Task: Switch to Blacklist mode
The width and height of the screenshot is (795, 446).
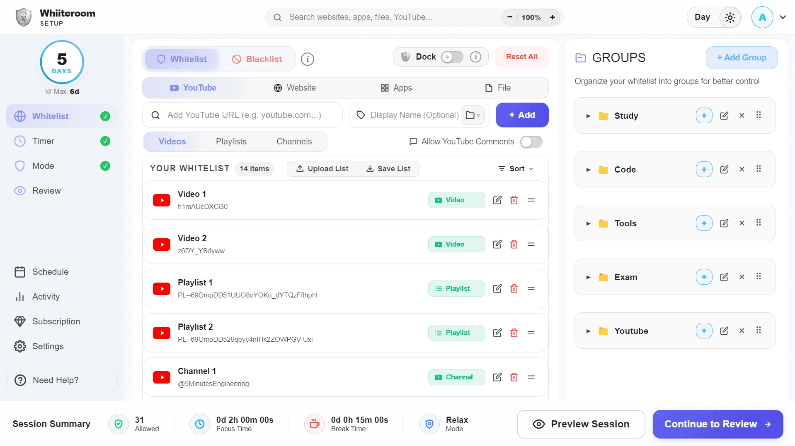Action: (257, 59)
